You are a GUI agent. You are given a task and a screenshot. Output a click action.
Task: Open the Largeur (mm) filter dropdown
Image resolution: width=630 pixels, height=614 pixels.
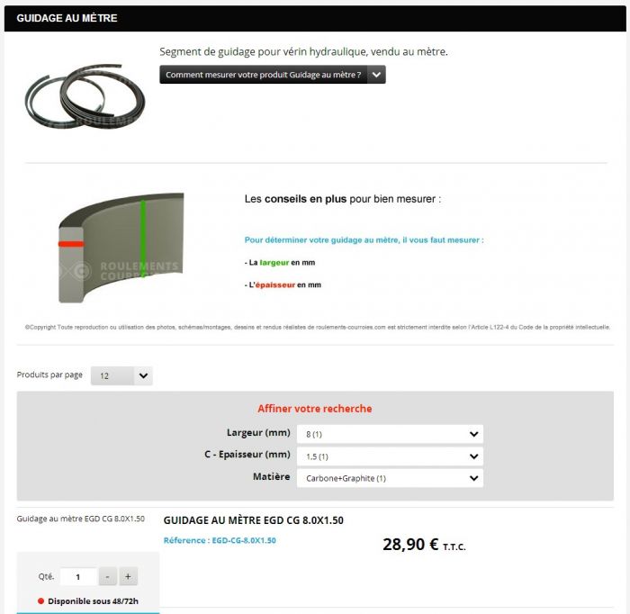(390, 434)
